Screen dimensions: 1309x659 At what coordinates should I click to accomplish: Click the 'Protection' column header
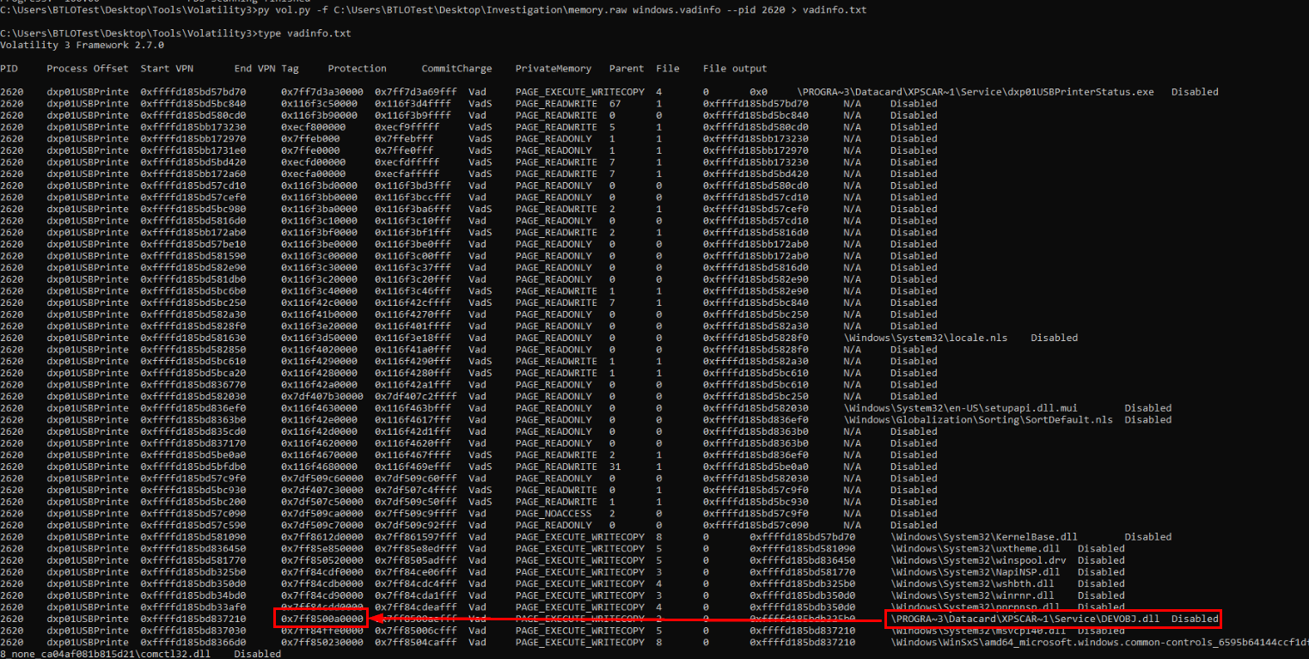pos(357,68)
